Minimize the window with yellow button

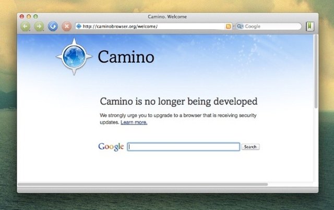pos(29,16)
